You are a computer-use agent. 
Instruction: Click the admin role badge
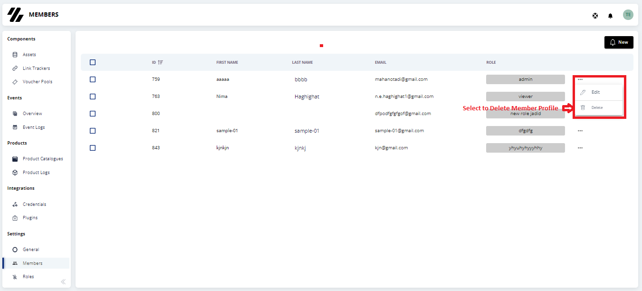[x=526, y=79]
